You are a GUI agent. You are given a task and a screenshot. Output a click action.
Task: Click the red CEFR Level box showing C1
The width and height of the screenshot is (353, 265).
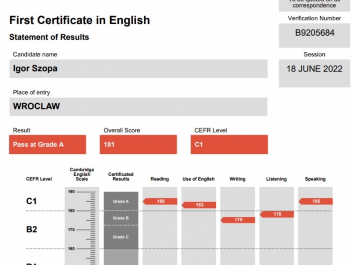229,144
